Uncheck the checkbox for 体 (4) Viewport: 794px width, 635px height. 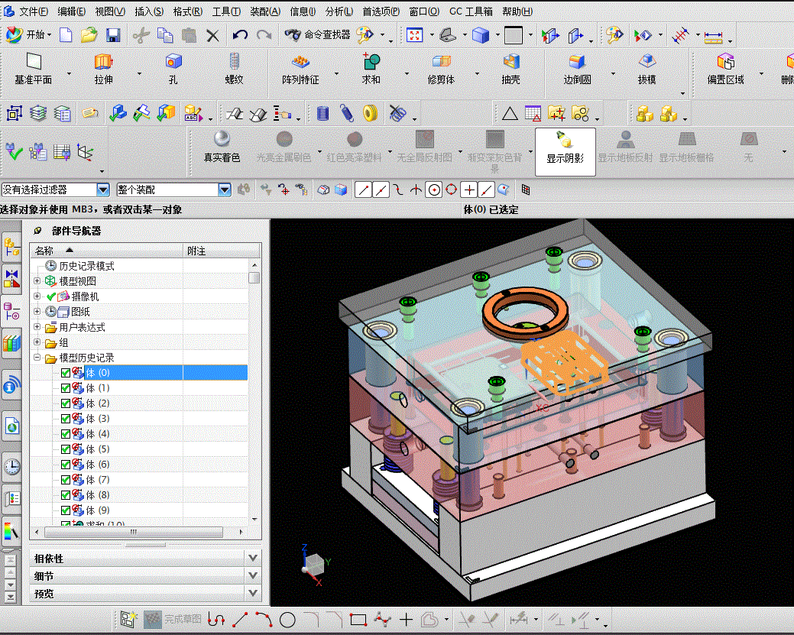point(66,434)
